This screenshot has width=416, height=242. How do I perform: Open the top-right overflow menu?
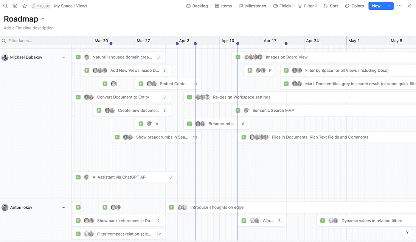point(399,6)
